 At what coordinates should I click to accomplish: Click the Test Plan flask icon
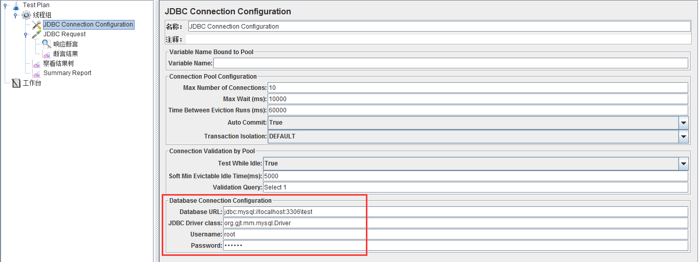(15, 5)
